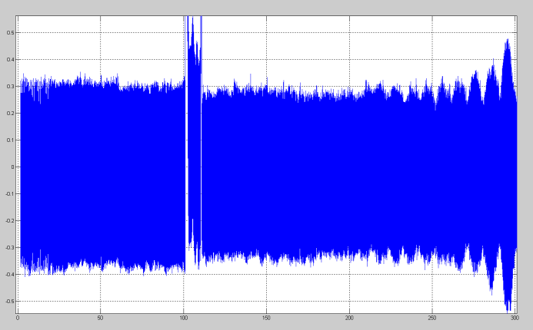Click the x-axis tick label 300
The height and width of the screenshot is (330, 533).
pyautogui.click(x=515, y=317)
